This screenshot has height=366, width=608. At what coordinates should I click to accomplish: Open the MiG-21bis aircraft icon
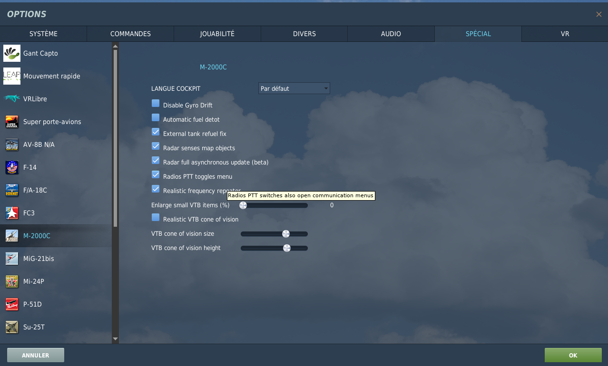point(12,259)
